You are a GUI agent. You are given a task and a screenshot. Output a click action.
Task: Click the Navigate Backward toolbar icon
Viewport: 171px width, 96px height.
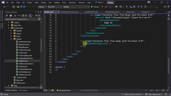pyautogui.click(x=4, y=7)
